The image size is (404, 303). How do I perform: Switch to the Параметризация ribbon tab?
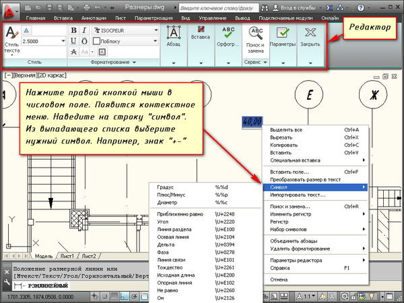[x=154, y=18]
